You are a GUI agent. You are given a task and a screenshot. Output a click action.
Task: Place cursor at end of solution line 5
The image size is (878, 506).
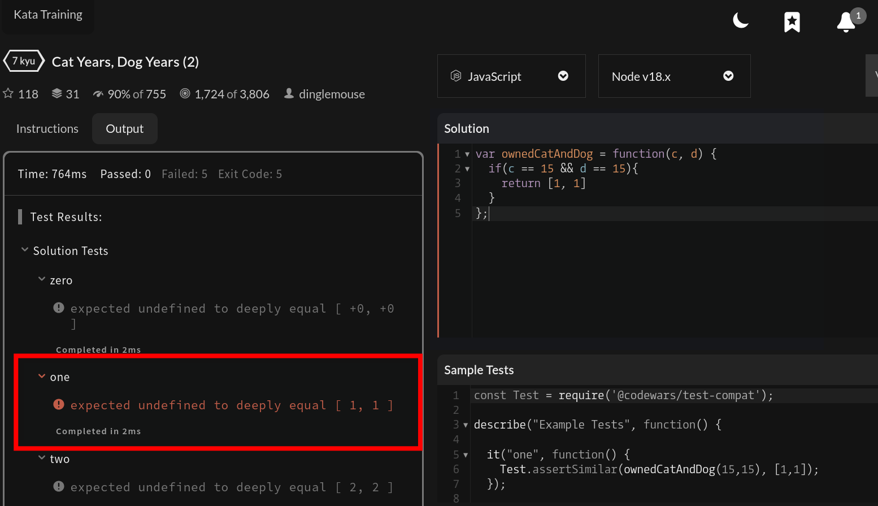click(x=489, y=213)
